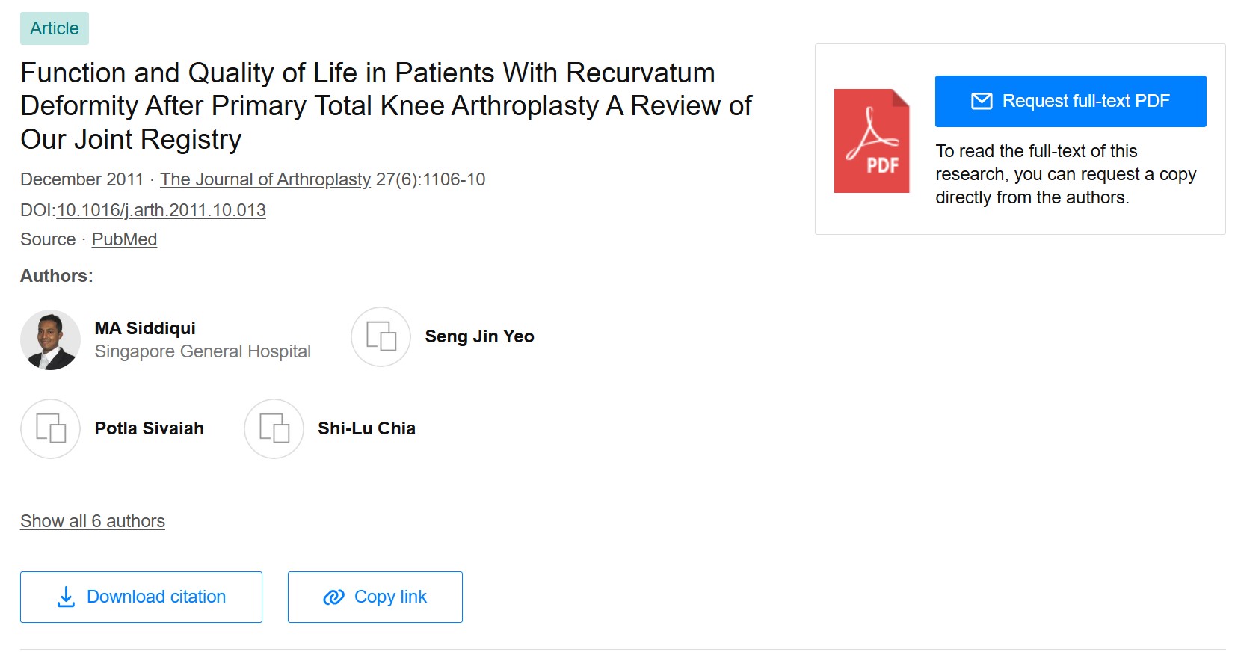
Task: Open MA Siddiqui's profile photo
Action: coord(50,339)
